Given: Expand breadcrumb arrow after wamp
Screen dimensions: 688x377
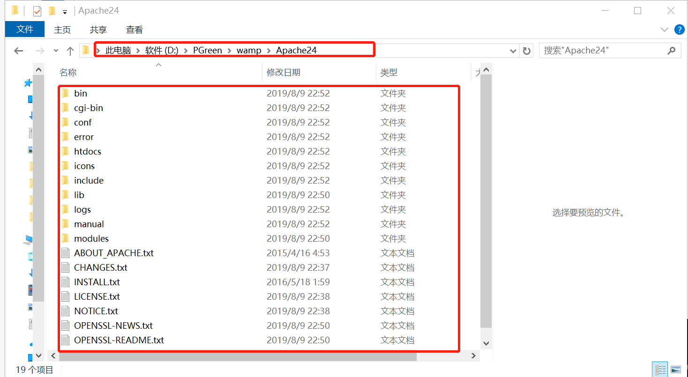Looking at the screenshot, I should pyautogui.click(x=269, y=51).
